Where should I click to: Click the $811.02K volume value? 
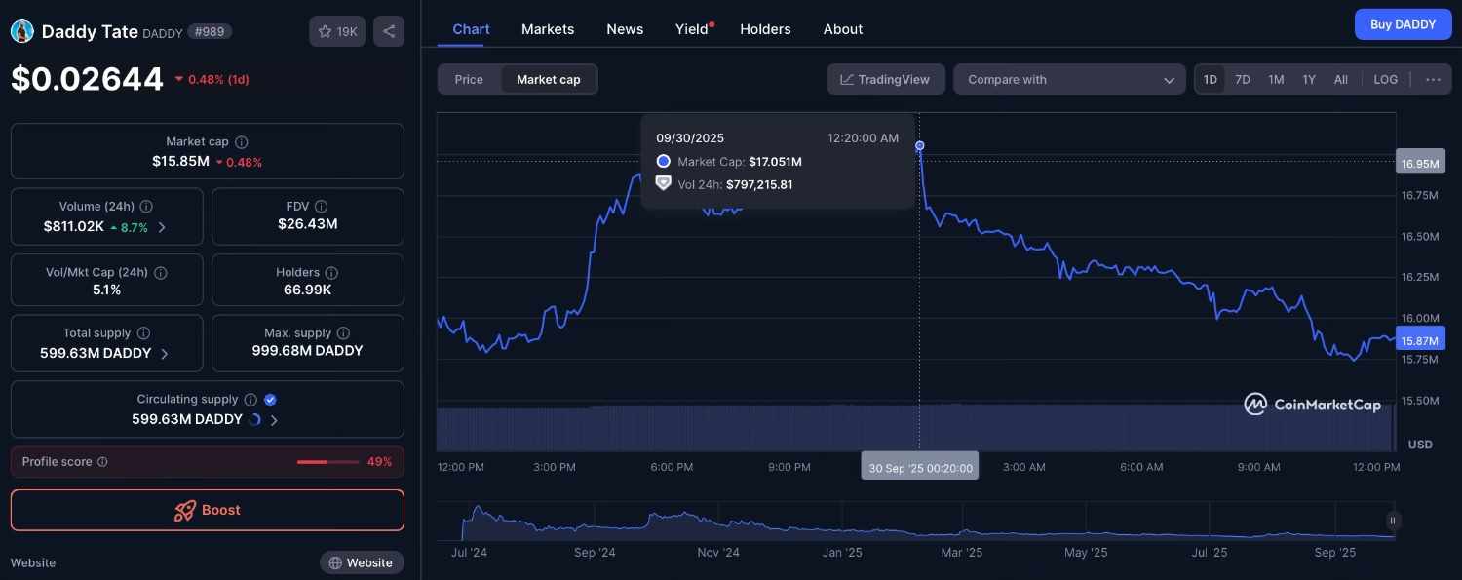pos(74,226)
